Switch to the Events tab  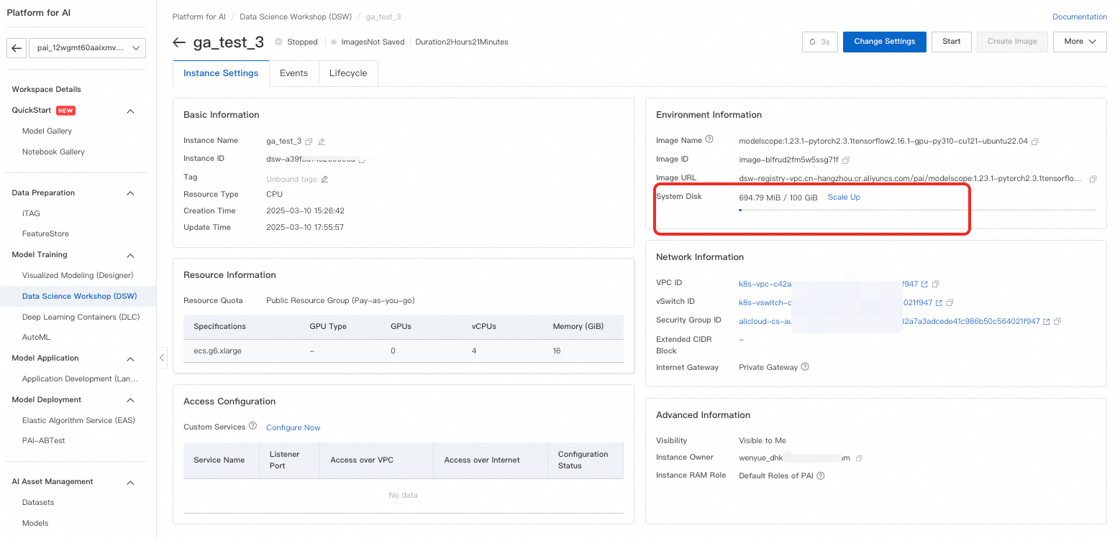click(x=293, y=73)
